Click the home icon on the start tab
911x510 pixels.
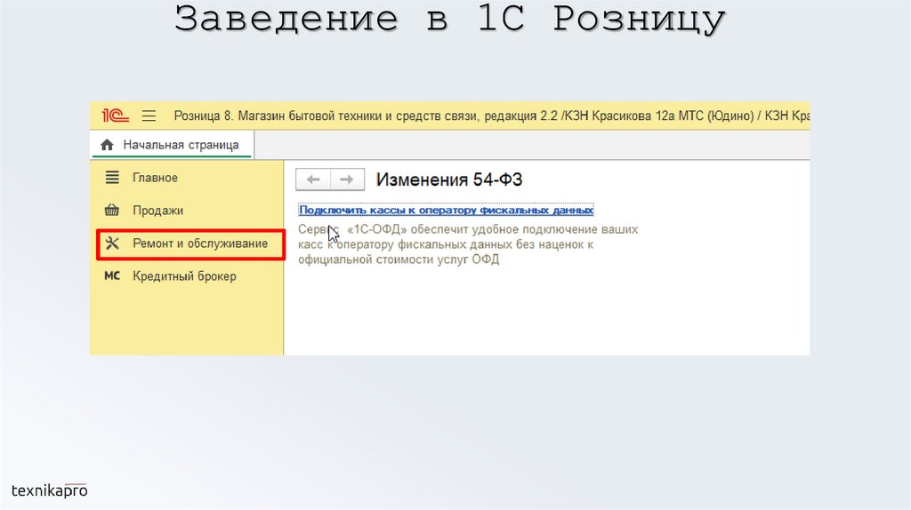click(x=107, y=145)
